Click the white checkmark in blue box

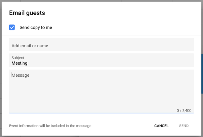point(12,28)
